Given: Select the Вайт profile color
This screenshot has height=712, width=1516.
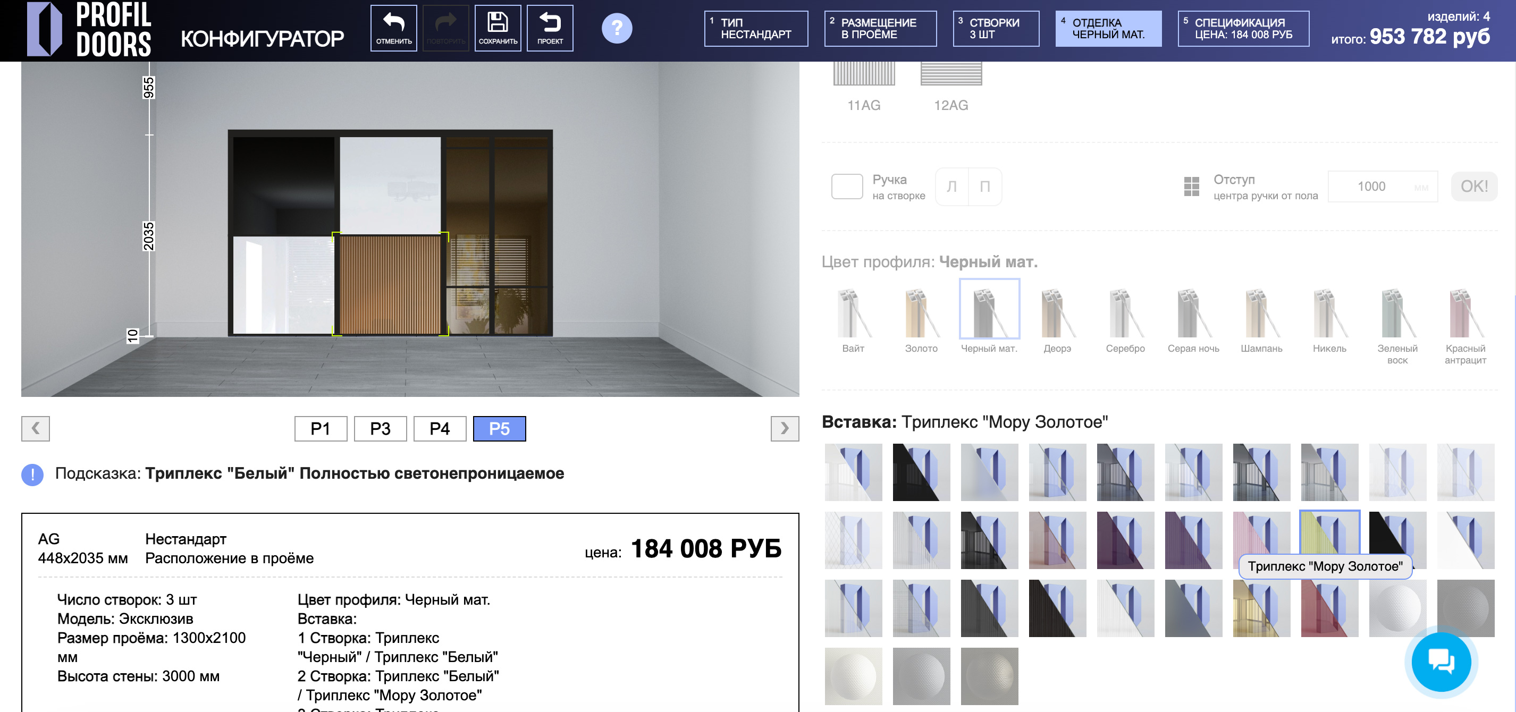Looking at the screenshot, I should click(853, 321).
